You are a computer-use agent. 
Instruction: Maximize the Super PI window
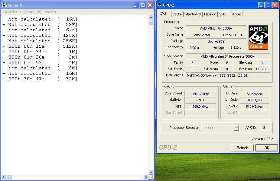[x=143, y=5]
